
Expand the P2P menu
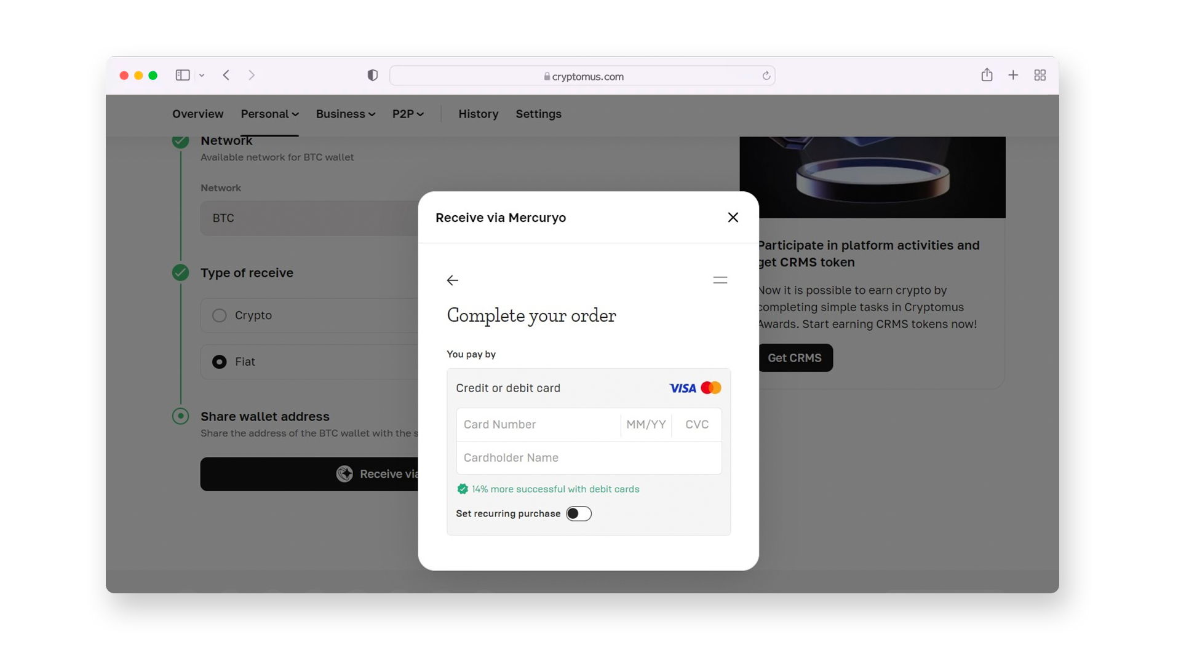coord(408,114)
